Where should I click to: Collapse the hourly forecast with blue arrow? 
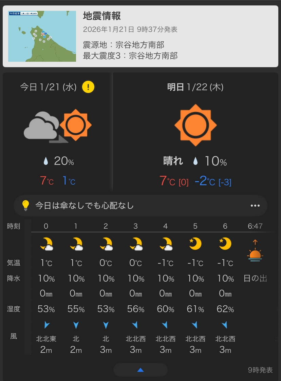click(140, 370)
